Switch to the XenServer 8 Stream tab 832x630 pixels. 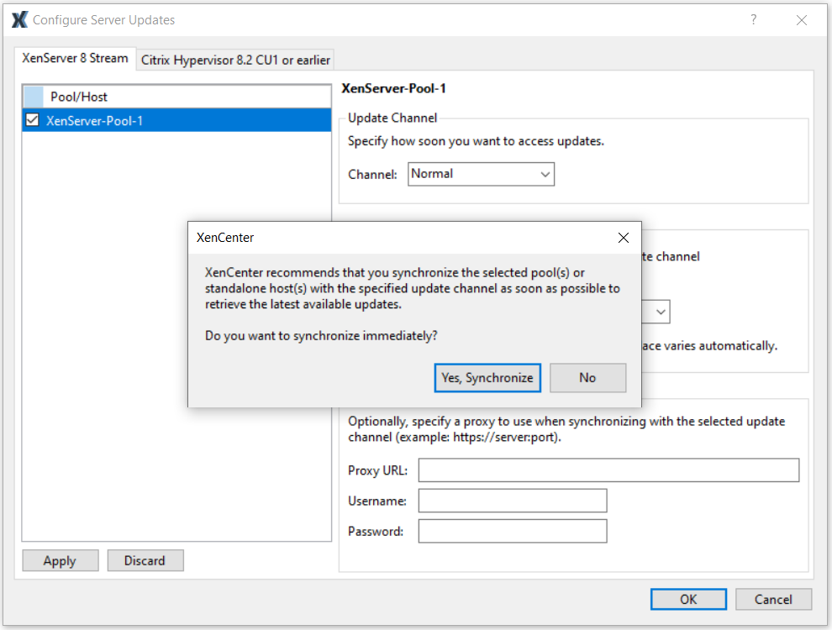75,58
